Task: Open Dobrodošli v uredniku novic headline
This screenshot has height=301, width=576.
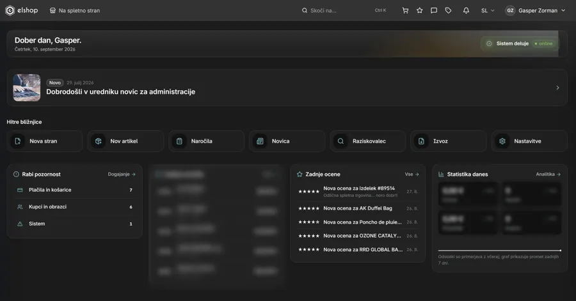Action: coord(120,92)
